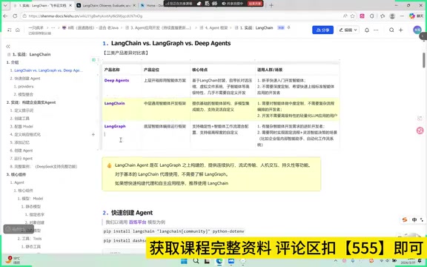Search the document with magnifier icon
Viewport: 427px width, 267px height.
391,30
